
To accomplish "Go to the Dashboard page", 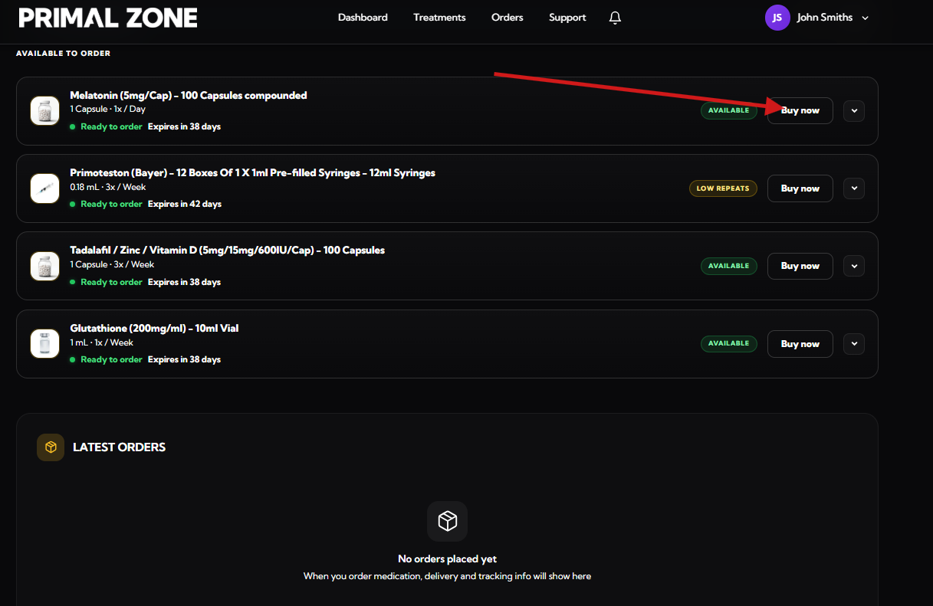I will tap(363, 18).
